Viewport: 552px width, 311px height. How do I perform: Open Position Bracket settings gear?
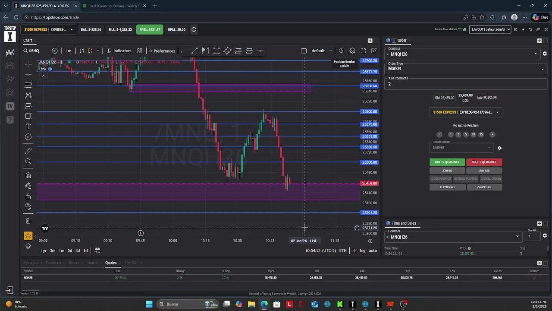click(x=499, y=148)
